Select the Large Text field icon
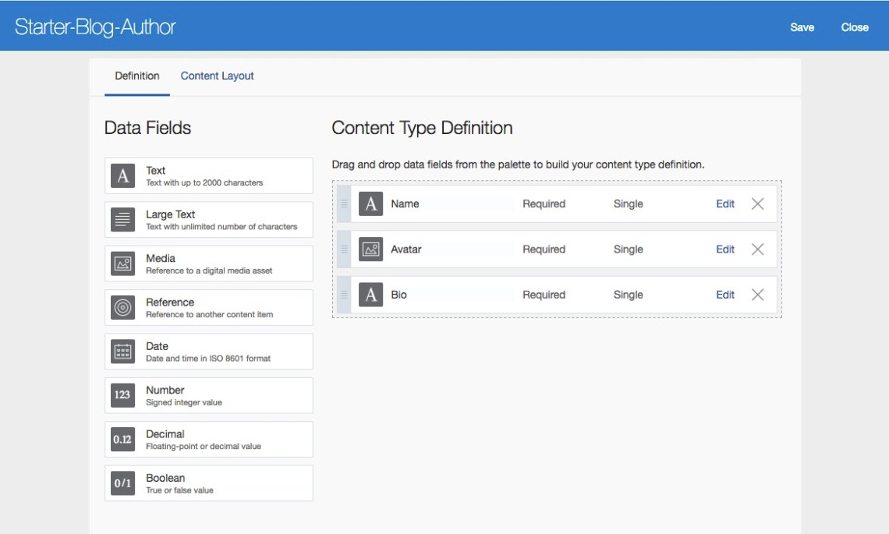Screen dimensions: 889x534 coord(122,220)
